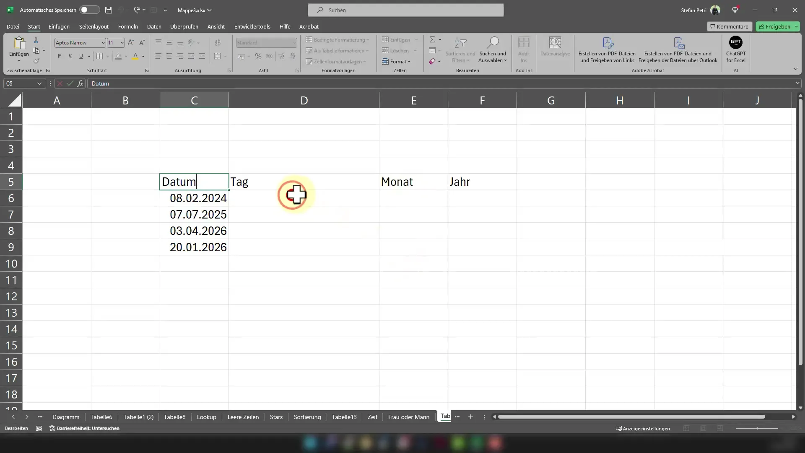Click the Freigeben button

[778, 26]
